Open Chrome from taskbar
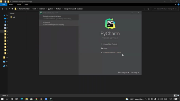 36,99
